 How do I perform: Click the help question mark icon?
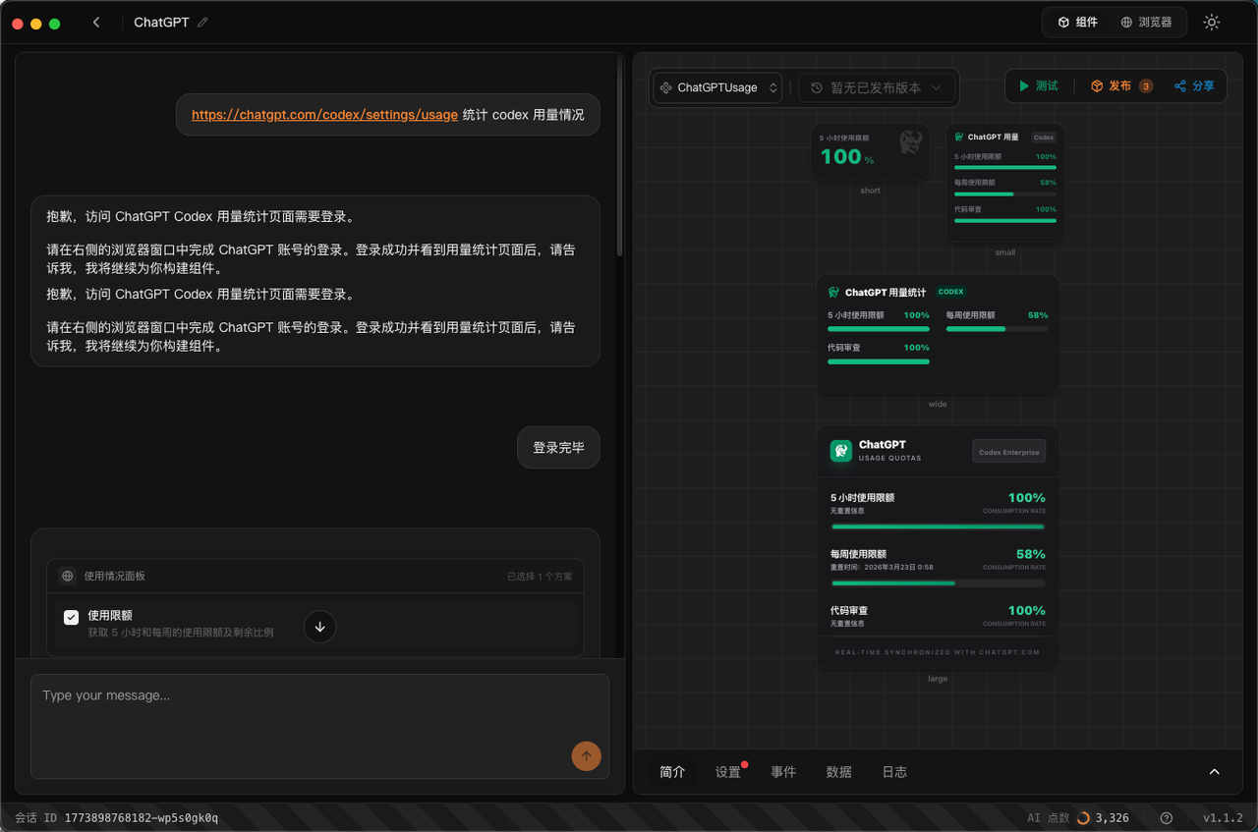click(x=1167, y=817)
